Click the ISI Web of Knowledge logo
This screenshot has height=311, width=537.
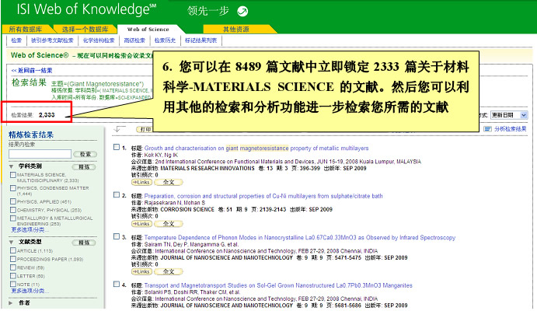(86, 9)
